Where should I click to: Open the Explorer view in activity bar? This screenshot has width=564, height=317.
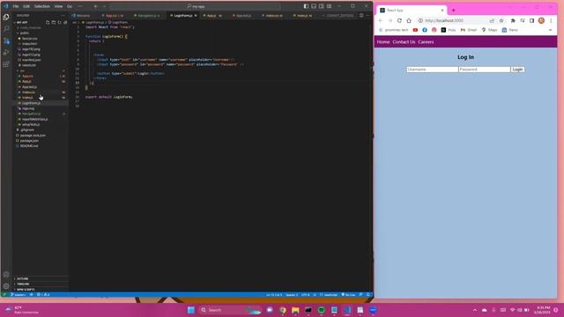pyautogui.click(x=6, y=18)
